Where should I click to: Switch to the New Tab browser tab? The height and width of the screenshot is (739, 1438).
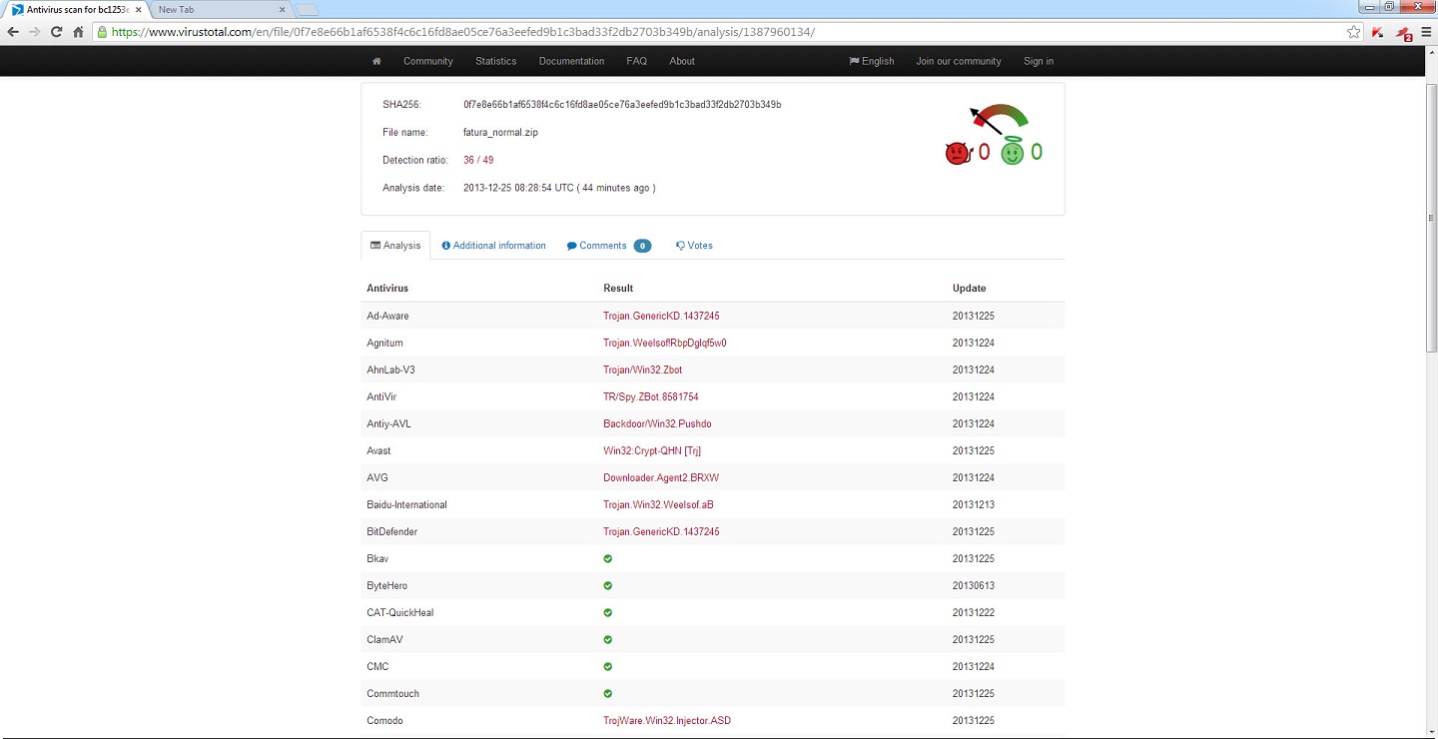220,9
